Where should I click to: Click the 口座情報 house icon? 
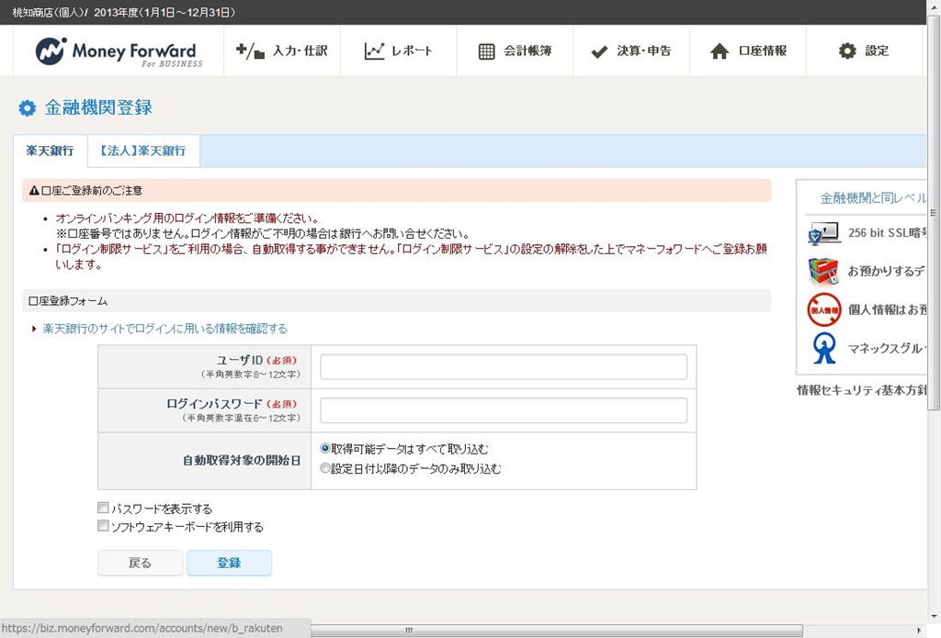(x=720, y=51)
